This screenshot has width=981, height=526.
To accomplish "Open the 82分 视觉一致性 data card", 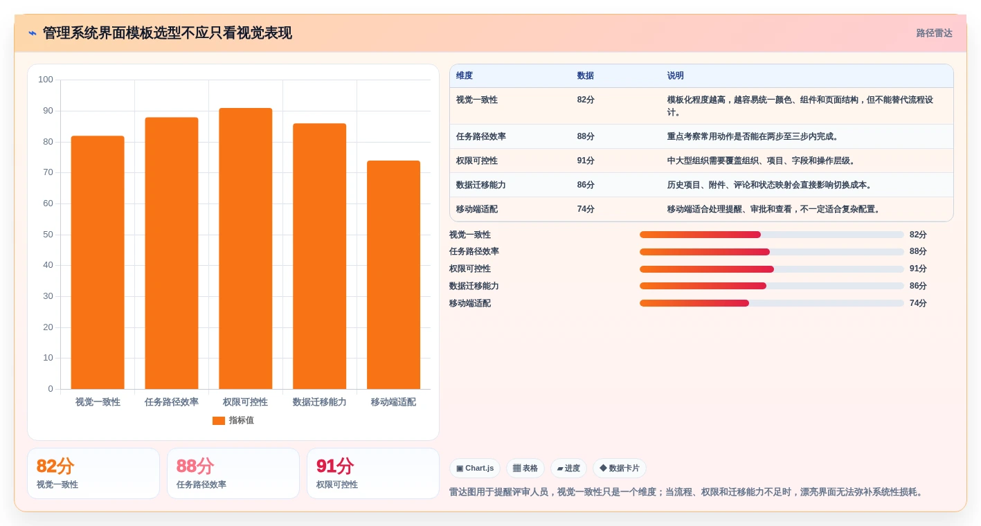I will (x=93, y=473).
